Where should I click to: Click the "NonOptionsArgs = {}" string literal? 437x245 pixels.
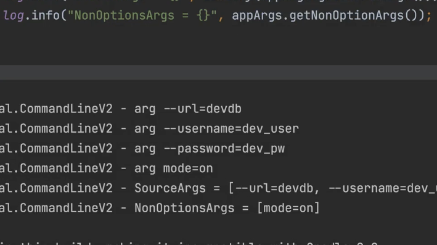142,15
